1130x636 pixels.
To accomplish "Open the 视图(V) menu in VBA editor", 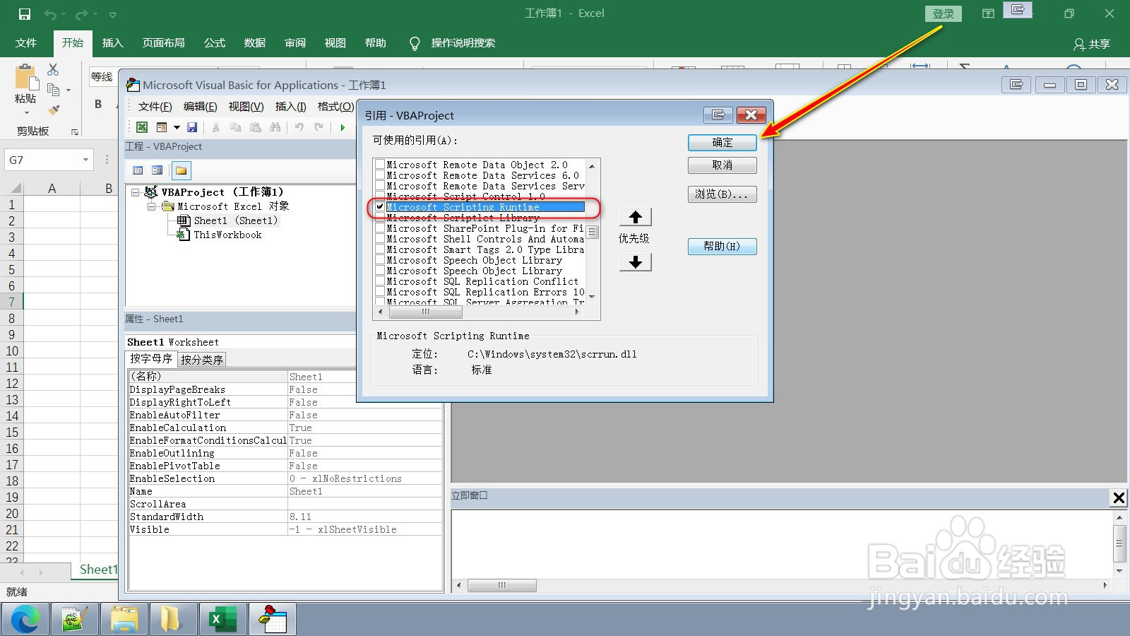I will (246, 106).
